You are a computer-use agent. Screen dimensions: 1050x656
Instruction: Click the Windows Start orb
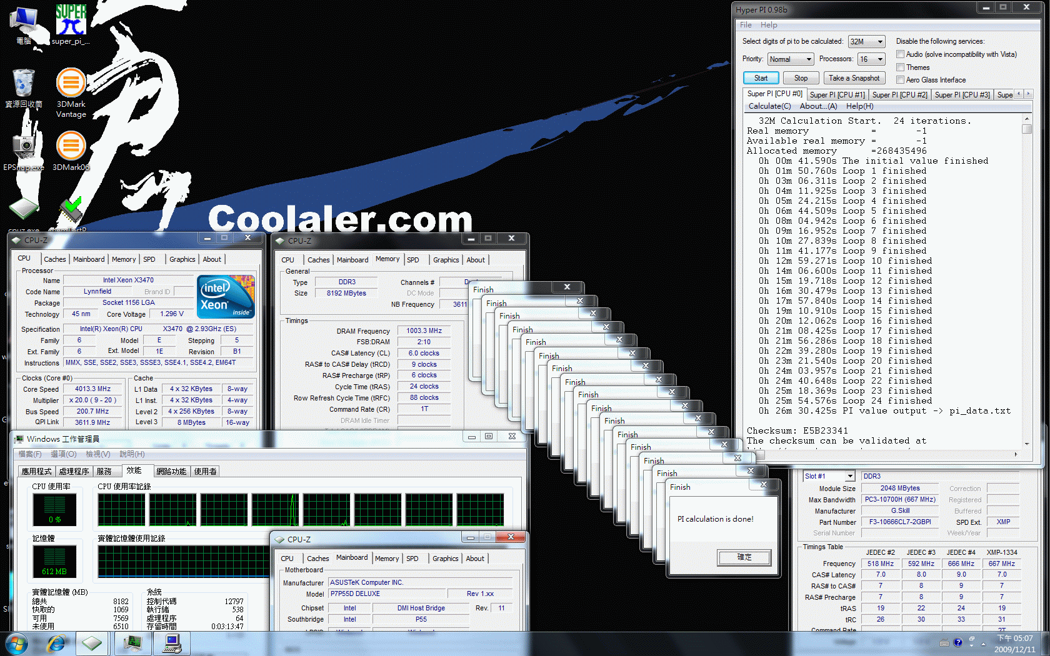(x=16, y=644)
